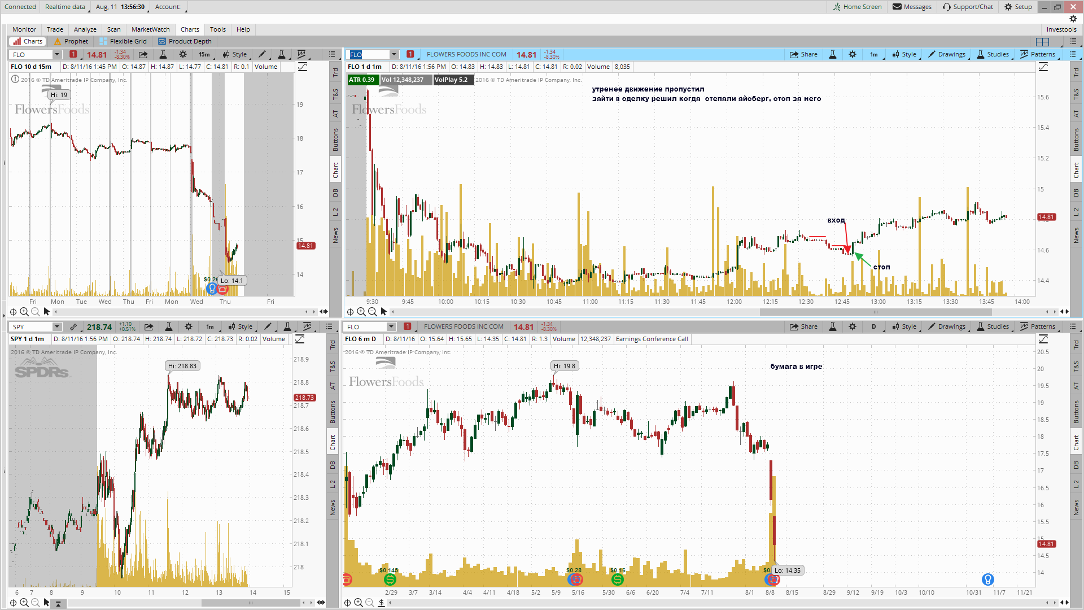This screenshot has height=610, width=1084.
Task: Open Support/Chat
Action: [968, 7]
